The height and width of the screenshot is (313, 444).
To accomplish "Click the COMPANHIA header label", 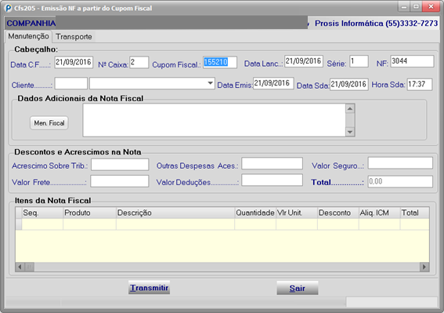I will point(31,24).
